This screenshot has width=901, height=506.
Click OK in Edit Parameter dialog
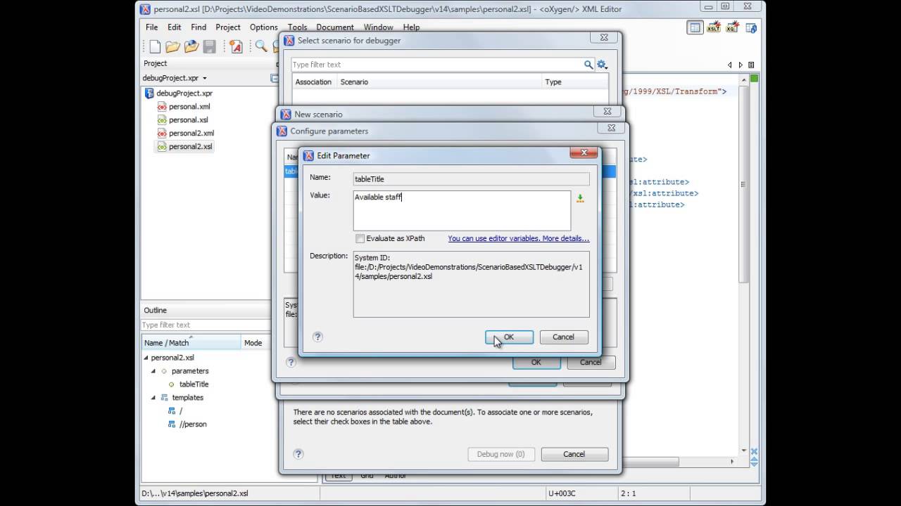click(509, 337)
